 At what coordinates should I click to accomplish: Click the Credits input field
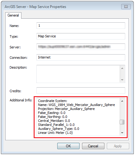(81, 90)
